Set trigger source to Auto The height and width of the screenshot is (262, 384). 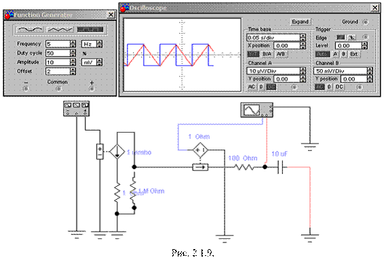click(x=322, y=54)
